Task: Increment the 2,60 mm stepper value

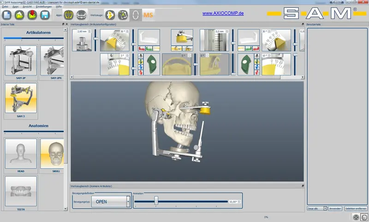Action: pos(89,30)
